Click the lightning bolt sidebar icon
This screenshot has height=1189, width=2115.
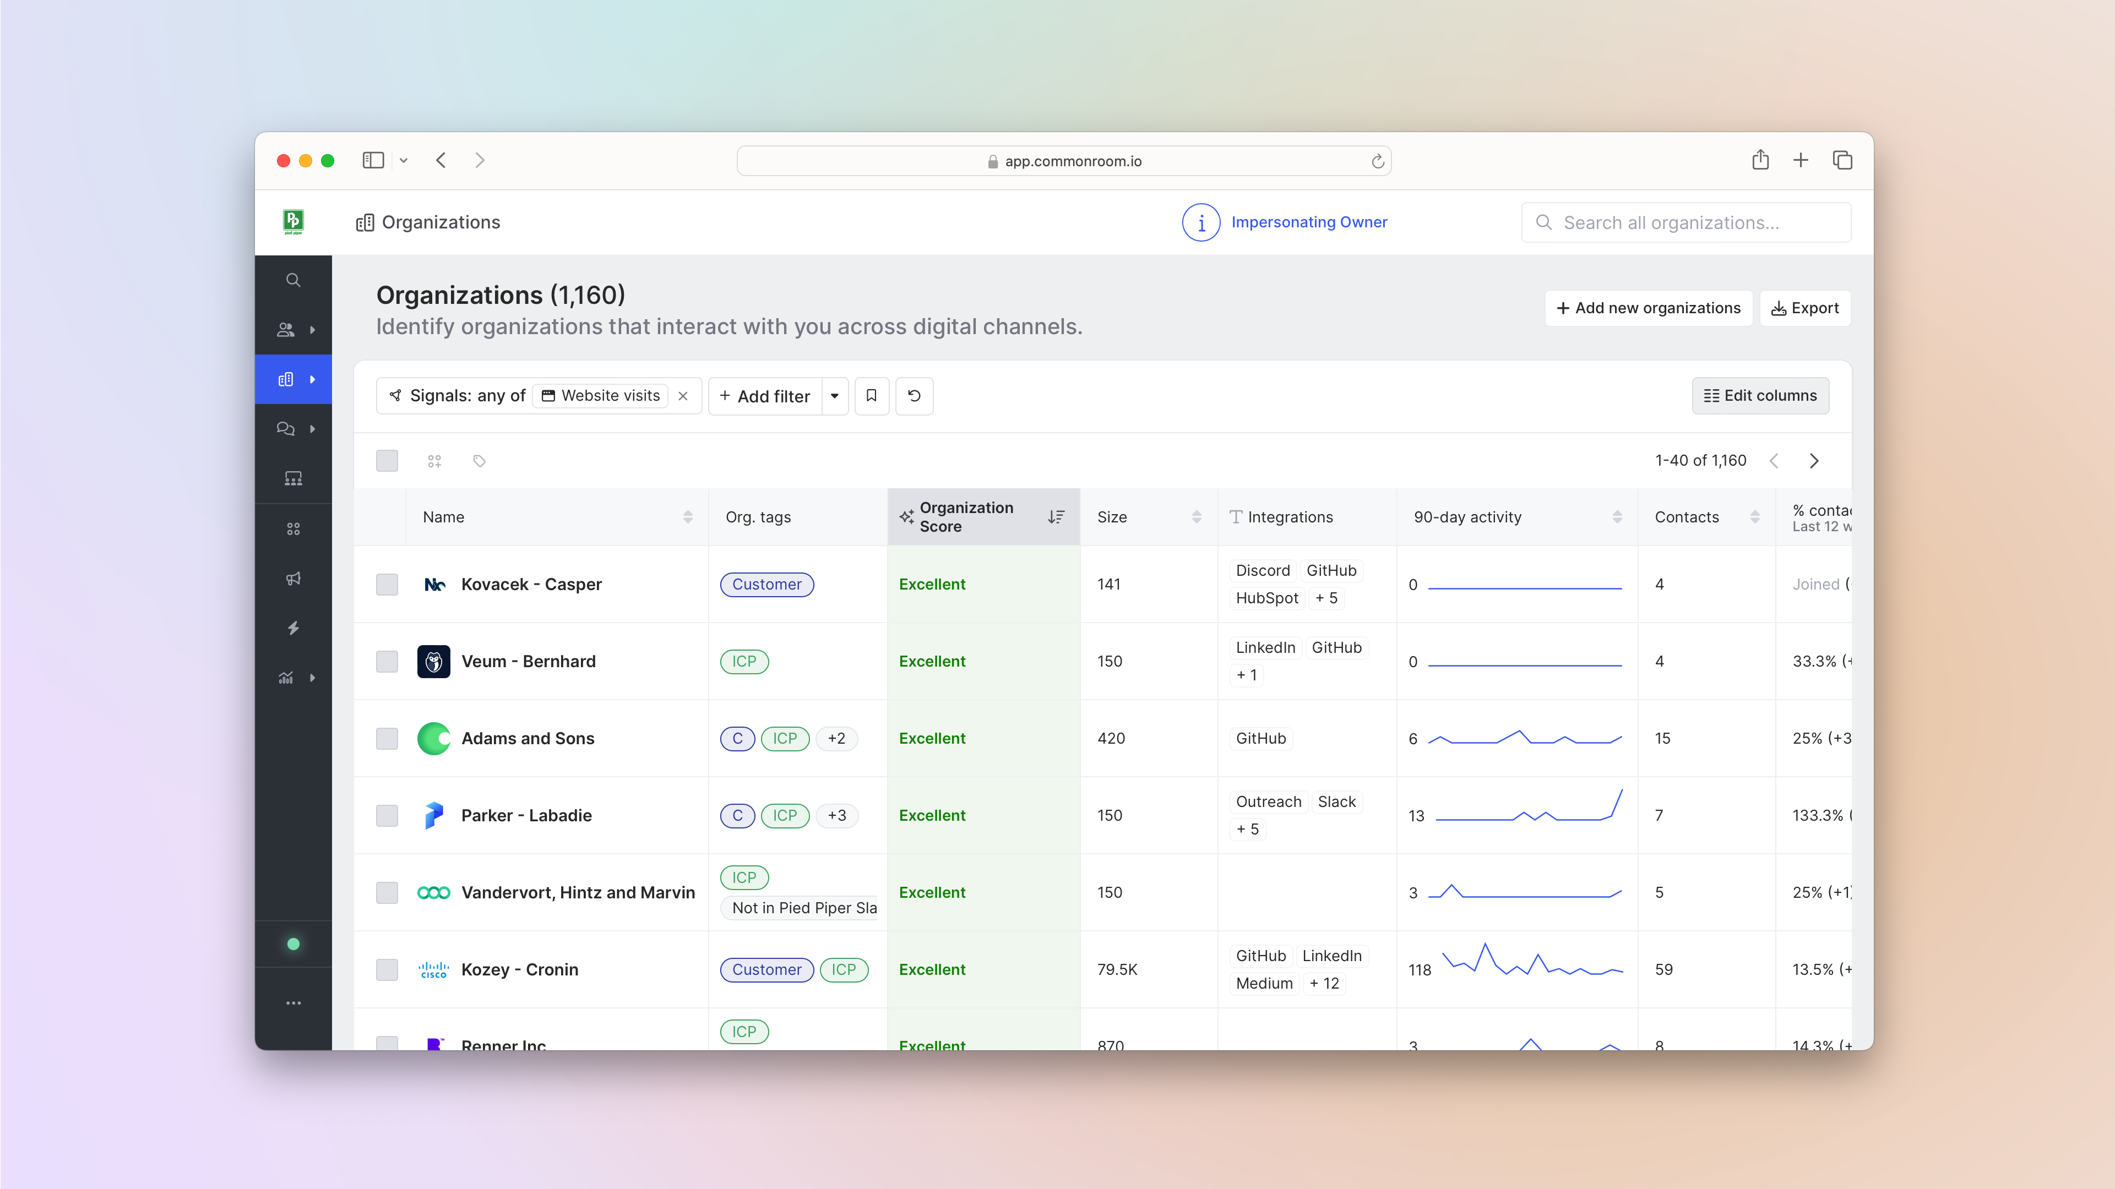(293, 628)
